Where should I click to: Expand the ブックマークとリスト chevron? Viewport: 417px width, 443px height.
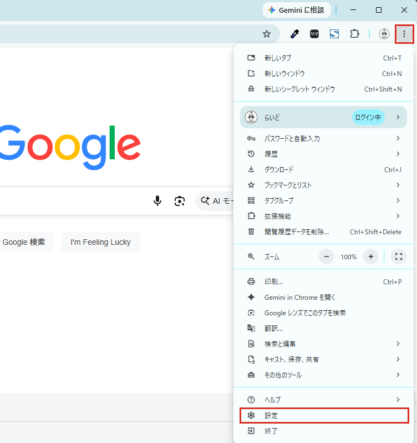398,185
